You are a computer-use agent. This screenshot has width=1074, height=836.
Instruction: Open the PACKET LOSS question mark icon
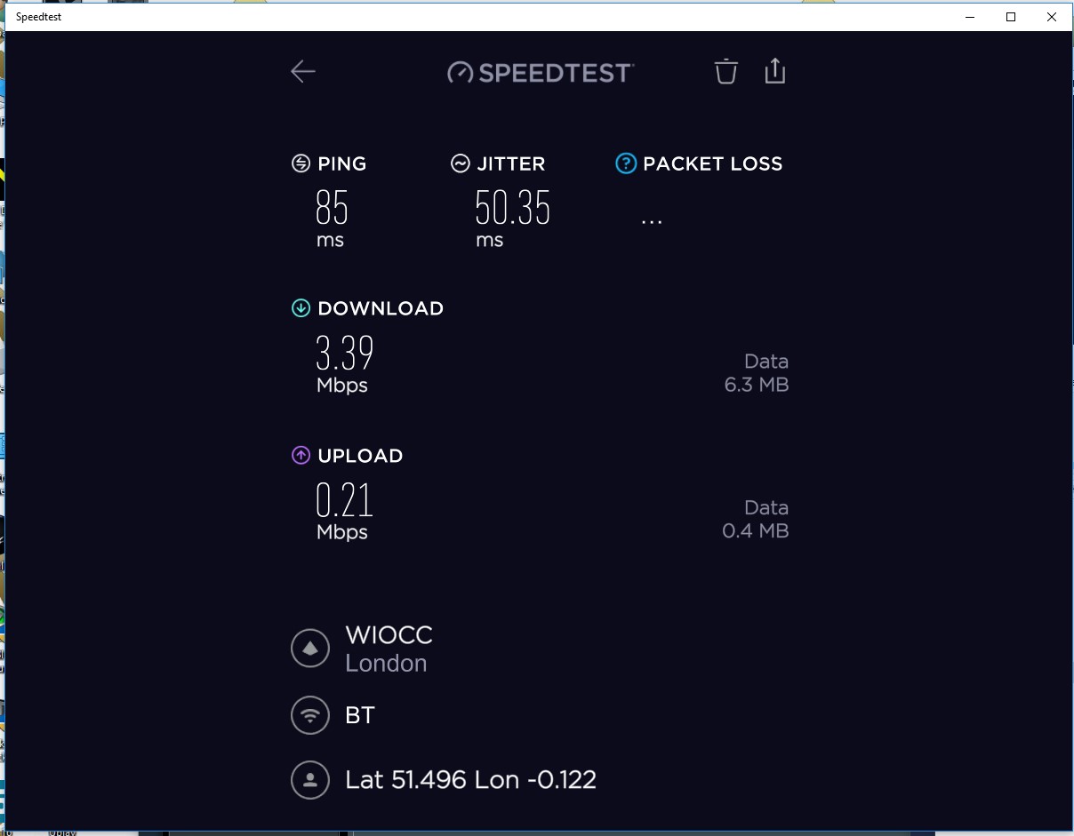click(625, 163)
